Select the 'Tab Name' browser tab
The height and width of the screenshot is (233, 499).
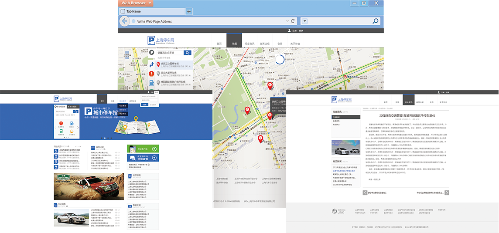coord(151,11)
